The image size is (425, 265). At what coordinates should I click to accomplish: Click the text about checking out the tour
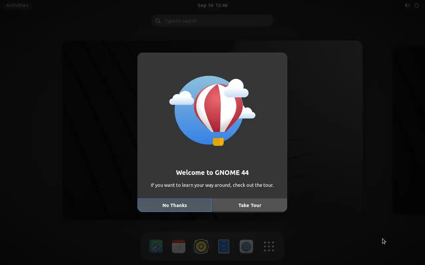[x=212, y=185]
